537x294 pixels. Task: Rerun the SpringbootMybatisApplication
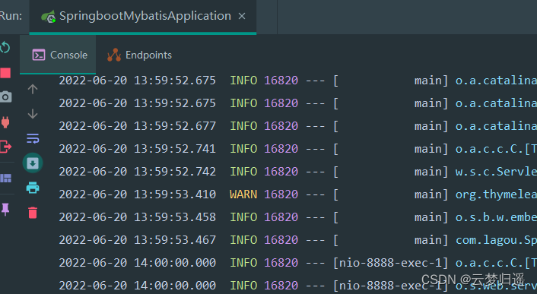coord(5,48)
